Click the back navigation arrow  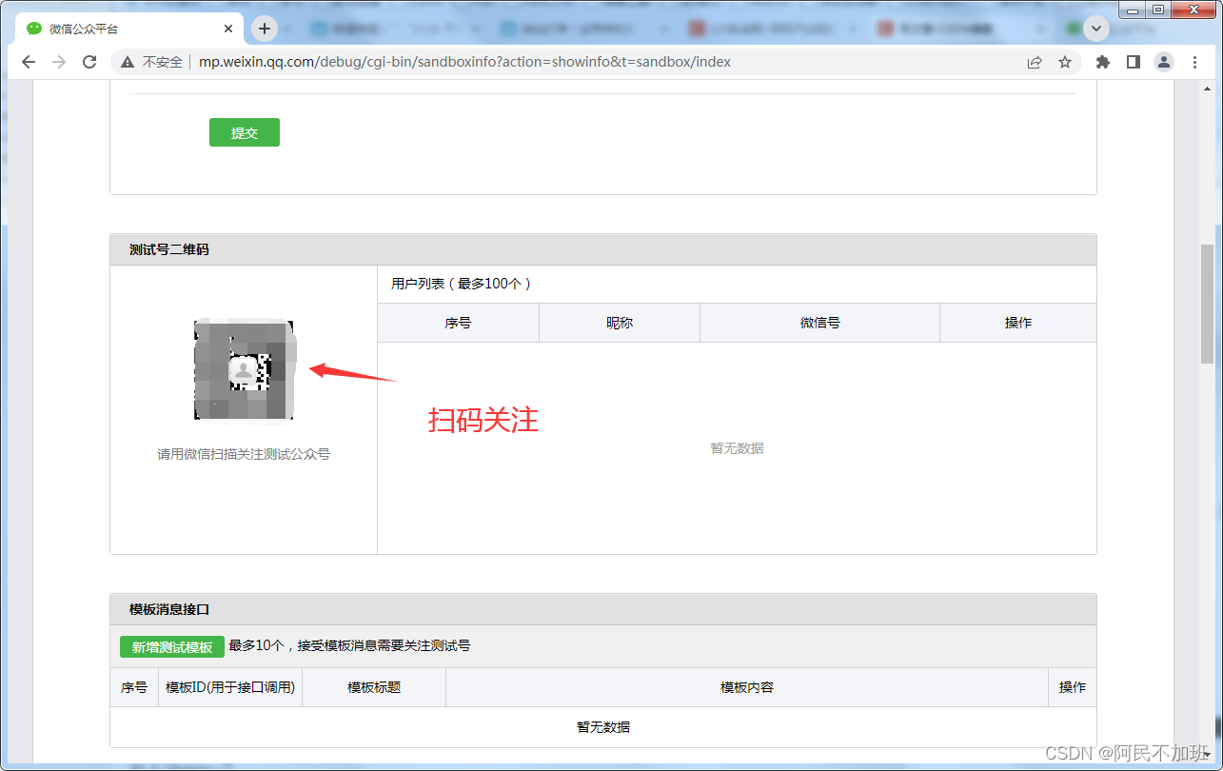[28, 61]
